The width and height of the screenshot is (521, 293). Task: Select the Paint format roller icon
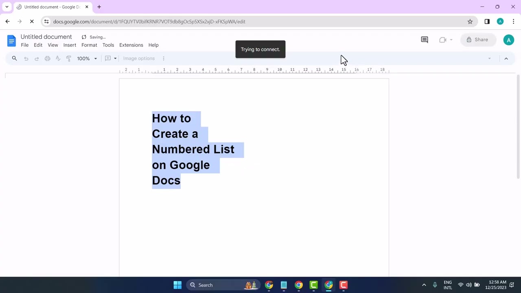click(x=68, y=59)
